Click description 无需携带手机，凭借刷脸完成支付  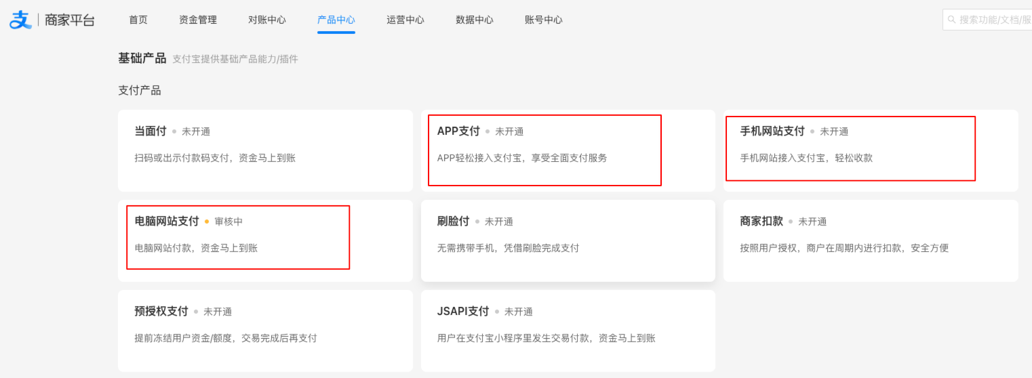coord(508,248)
